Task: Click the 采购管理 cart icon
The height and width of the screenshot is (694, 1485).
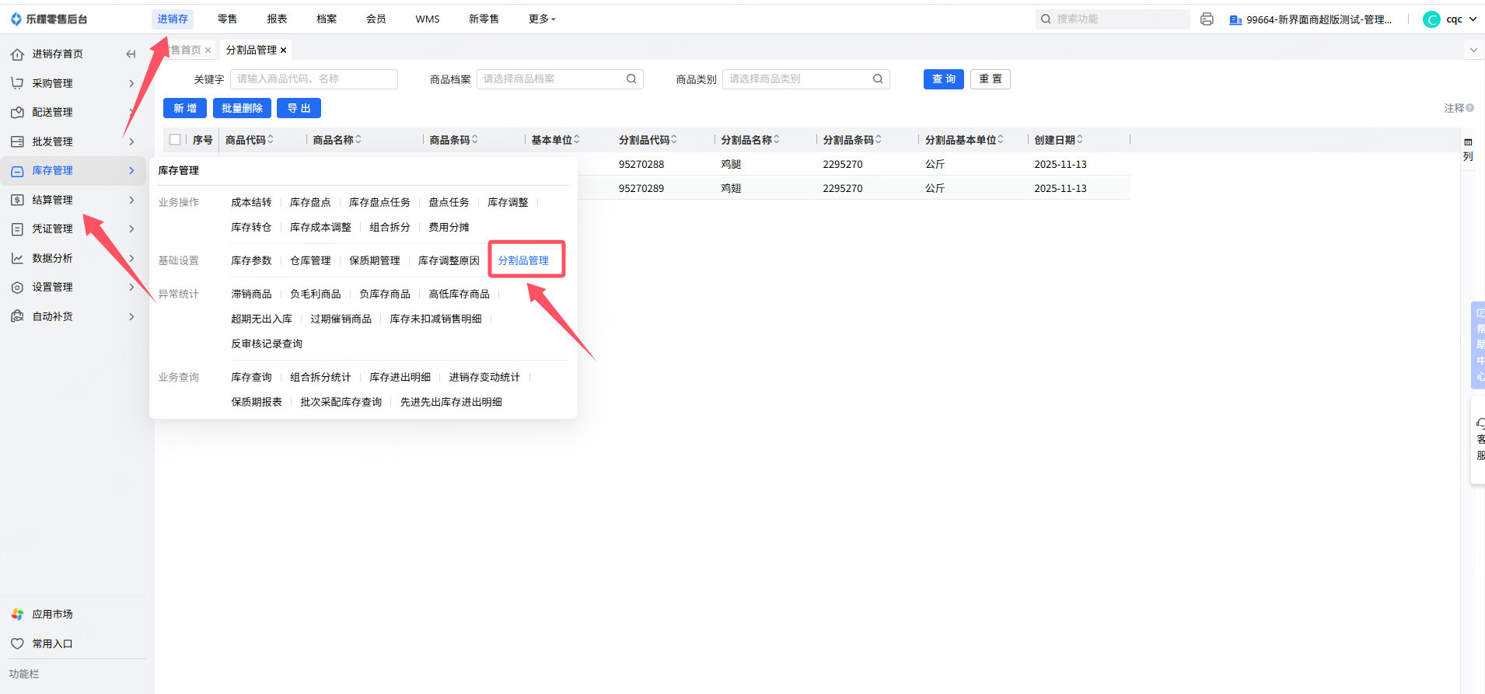Action: tap(17, 83)
